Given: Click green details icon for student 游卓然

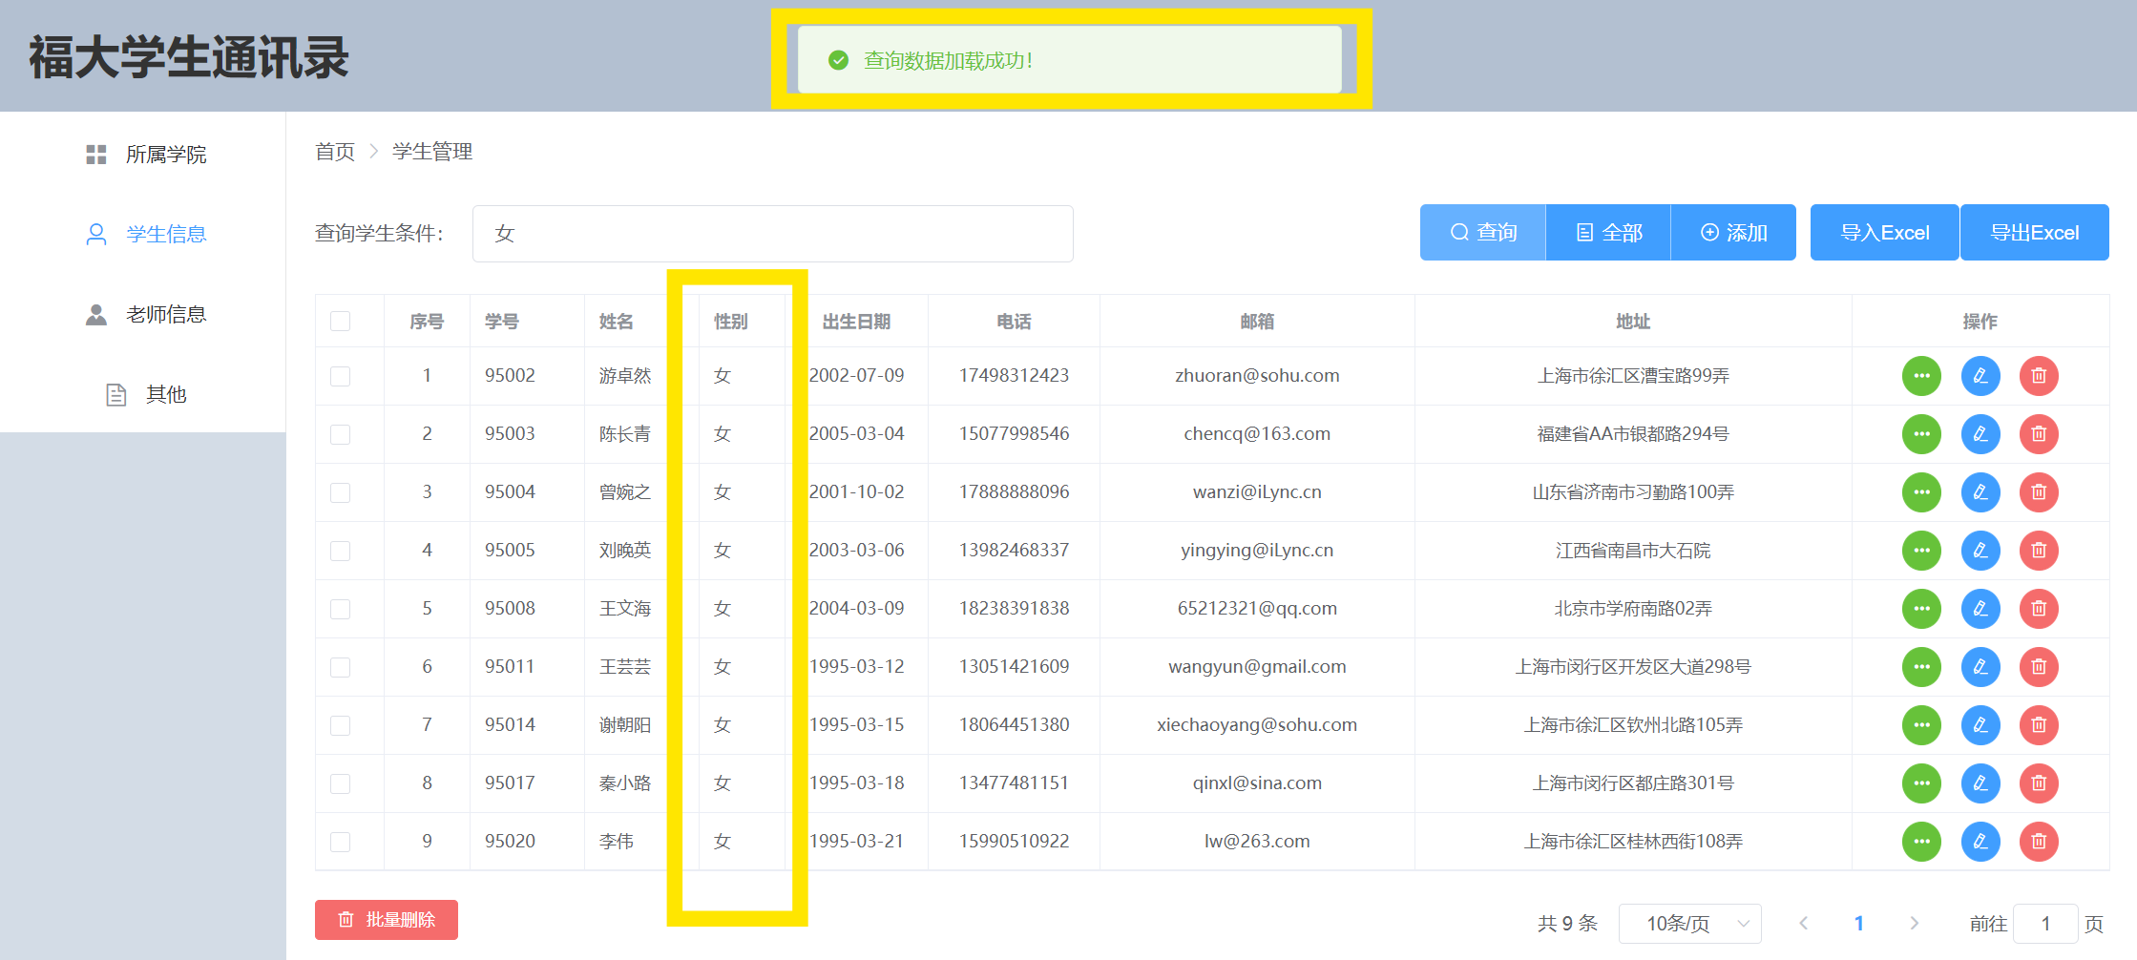Looking at the screenshot, I should coord(1921,376).
